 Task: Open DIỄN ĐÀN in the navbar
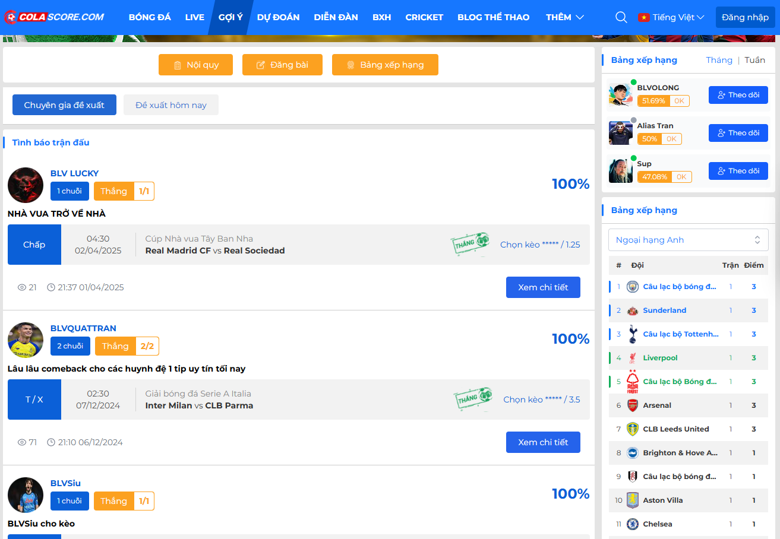coord(336,17)
